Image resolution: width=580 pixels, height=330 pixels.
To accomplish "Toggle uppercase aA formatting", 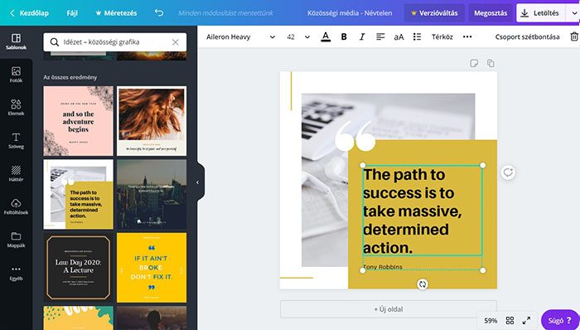I will point(399,37).
